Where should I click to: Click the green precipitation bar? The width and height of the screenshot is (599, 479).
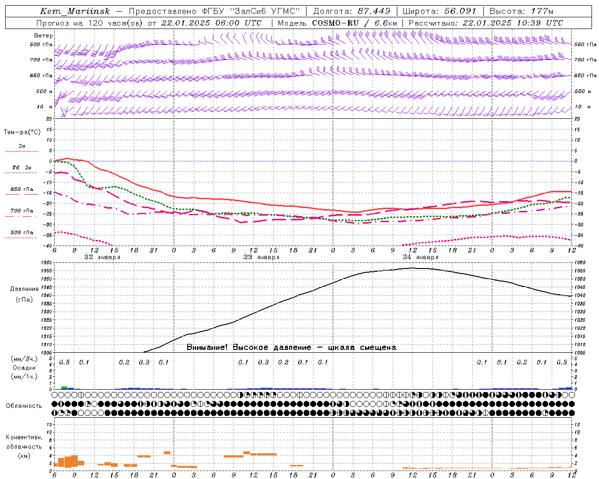64,387
